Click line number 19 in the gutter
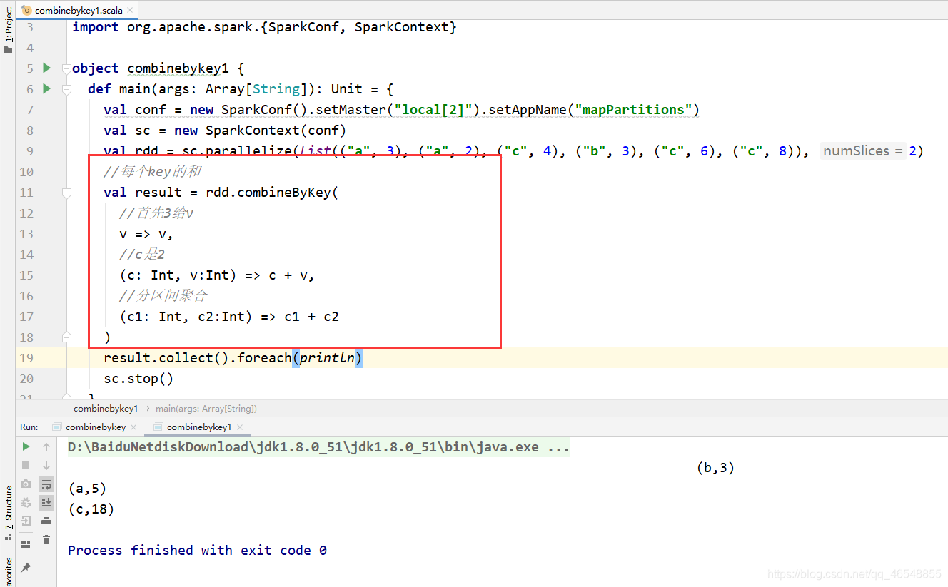Image resolution: width=948 pixels, height=587 pixels. click(26, 358)
